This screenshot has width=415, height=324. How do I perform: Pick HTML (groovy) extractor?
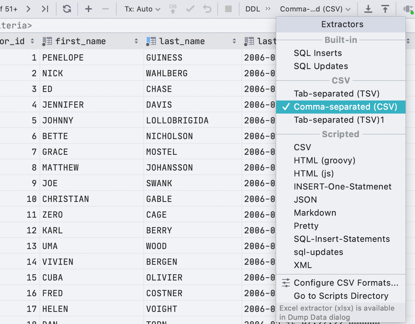coord(341,160)
